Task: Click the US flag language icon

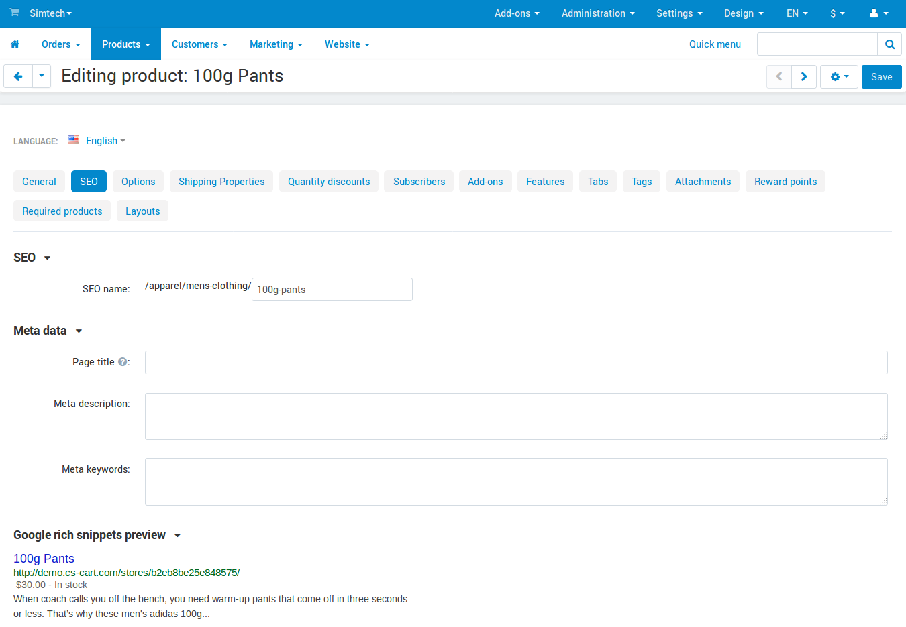Action: coord(74,139)
